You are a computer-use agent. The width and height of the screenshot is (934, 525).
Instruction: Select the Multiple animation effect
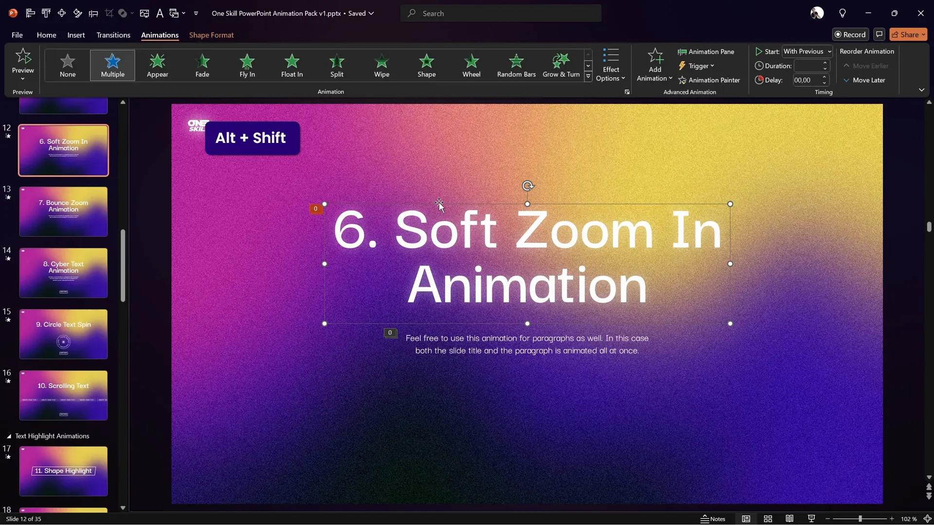click(x=112, y=65)
